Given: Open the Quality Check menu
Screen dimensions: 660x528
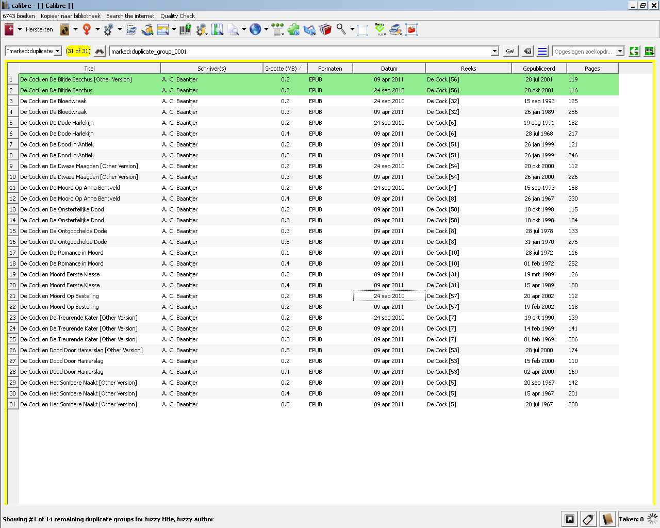Looking at the screenshot, I should coord(177,16).
